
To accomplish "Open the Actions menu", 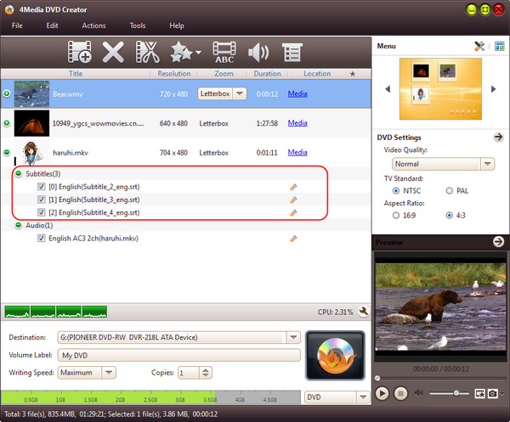I will [x=93, y=26].
